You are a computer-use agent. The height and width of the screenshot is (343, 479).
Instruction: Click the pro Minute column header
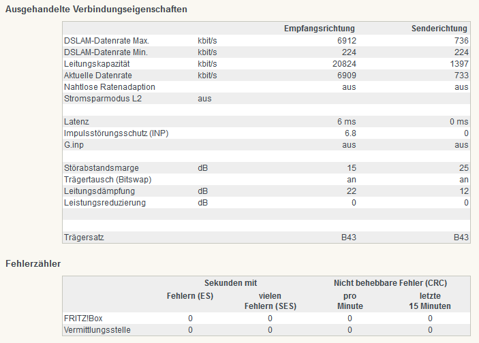[x=350, y=301]
